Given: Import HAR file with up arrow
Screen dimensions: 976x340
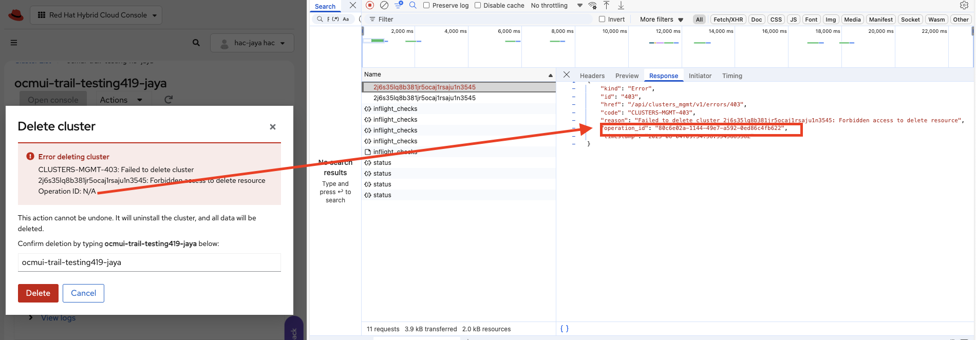Looking at the screenshot, I should [x=607, y=5].
